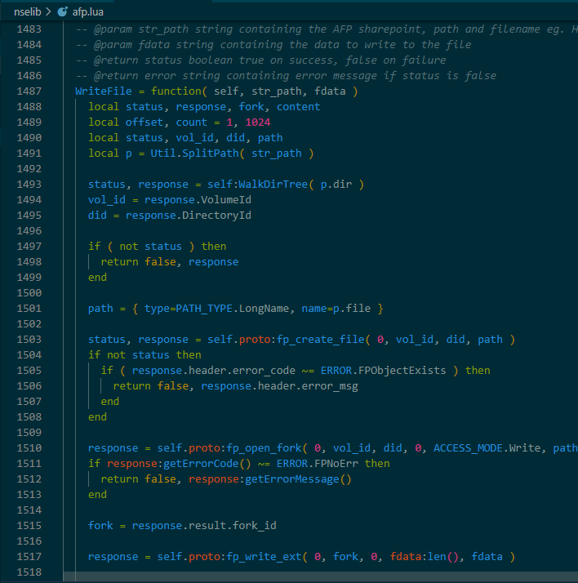Click the number '1024' on line 1489
The width and height of the screenshot is (578, 583).
coord(258,122)
